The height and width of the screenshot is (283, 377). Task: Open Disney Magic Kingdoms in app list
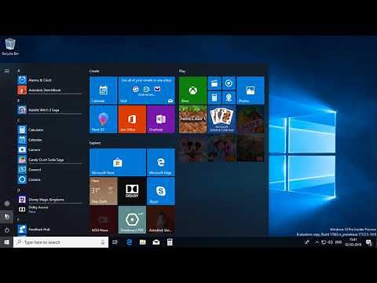(49, 200)
